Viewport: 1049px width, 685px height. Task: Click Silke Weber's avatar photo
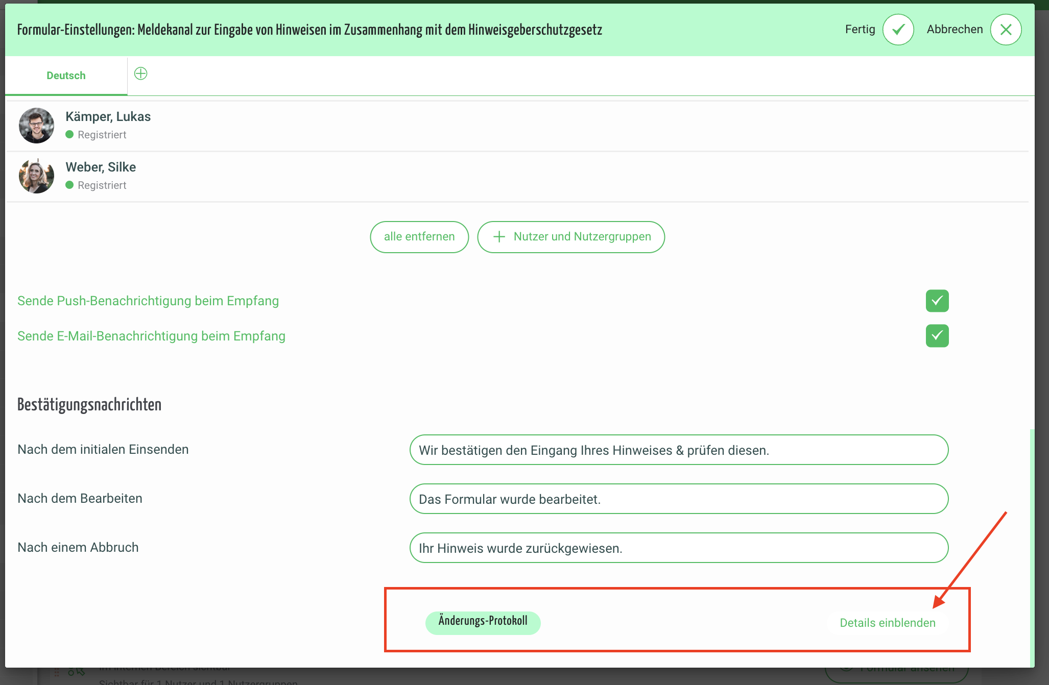tap(36, 176)
